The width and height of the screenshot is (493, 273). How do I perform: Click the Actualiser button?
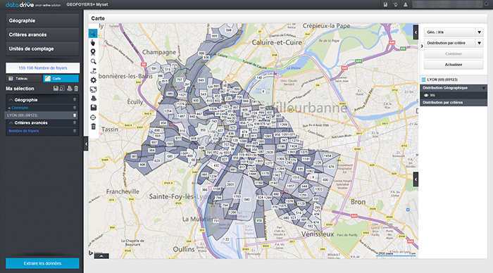click(454, 65)
